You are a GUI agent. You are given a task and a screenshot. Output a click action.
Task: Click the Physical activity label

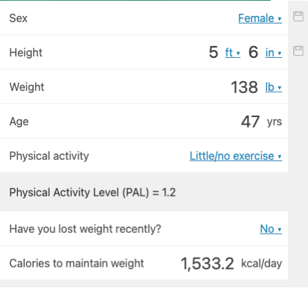(49, 156)
